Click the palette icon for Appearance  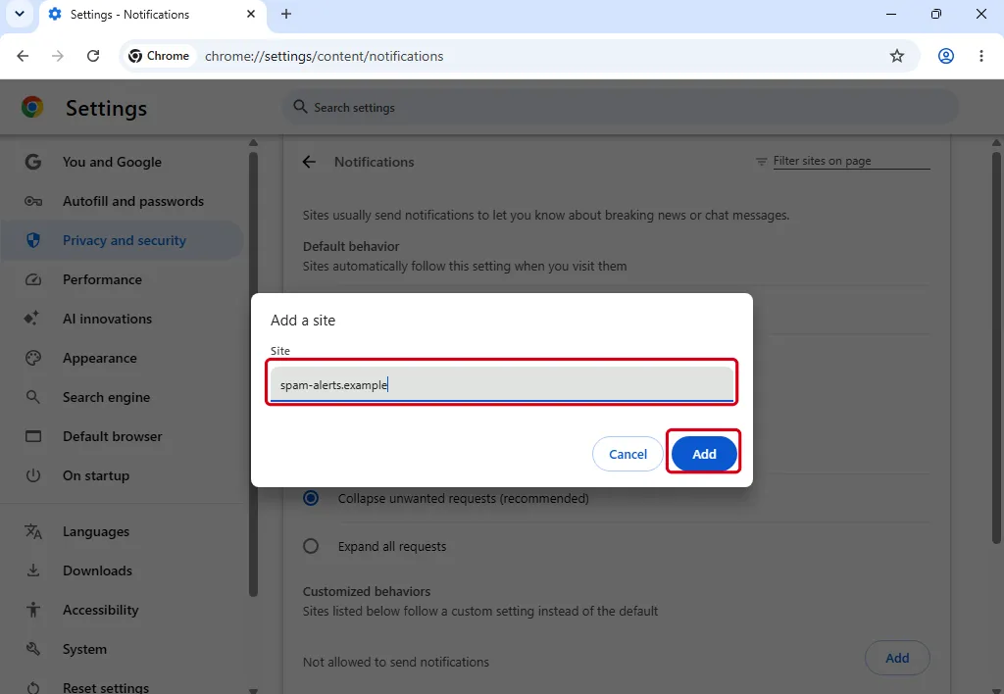(32, 358)
